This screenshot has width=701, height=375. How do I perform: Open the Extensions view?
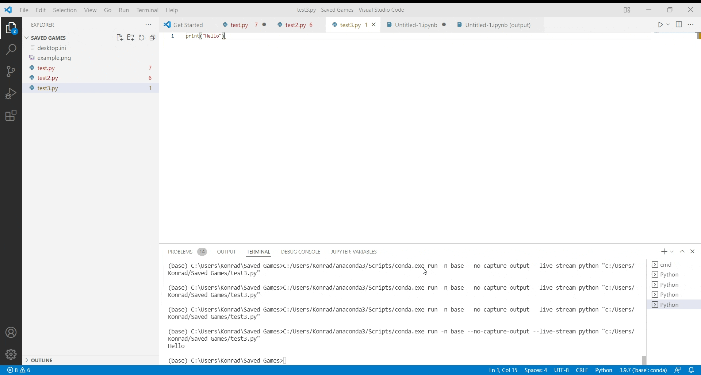pos(11,115)
